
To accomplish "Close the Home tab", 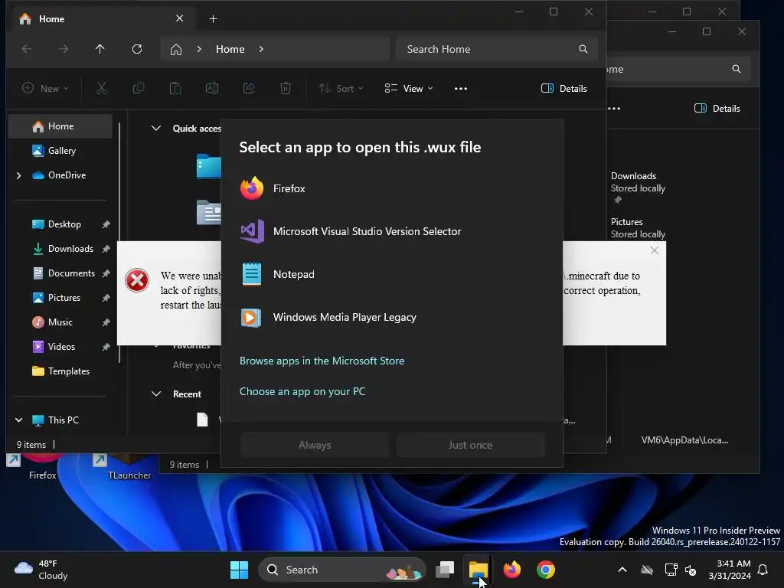I will [x=179, y=18].
